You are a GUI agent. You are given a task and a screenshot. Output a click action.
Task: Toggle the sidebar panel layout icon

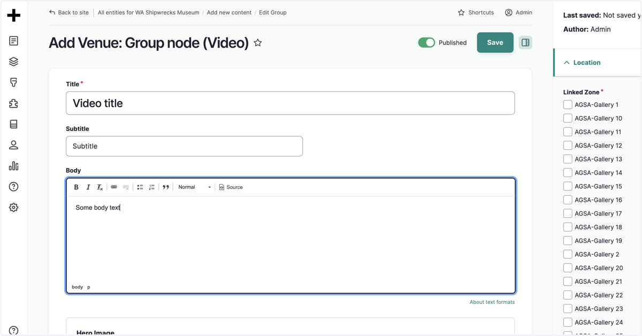click(x=525, y=43)
